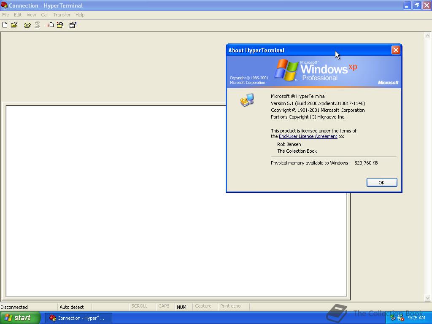This screenshot has width=432, height=324.
Task: Click the Properties toolbar icon
Action: [73, 25]
